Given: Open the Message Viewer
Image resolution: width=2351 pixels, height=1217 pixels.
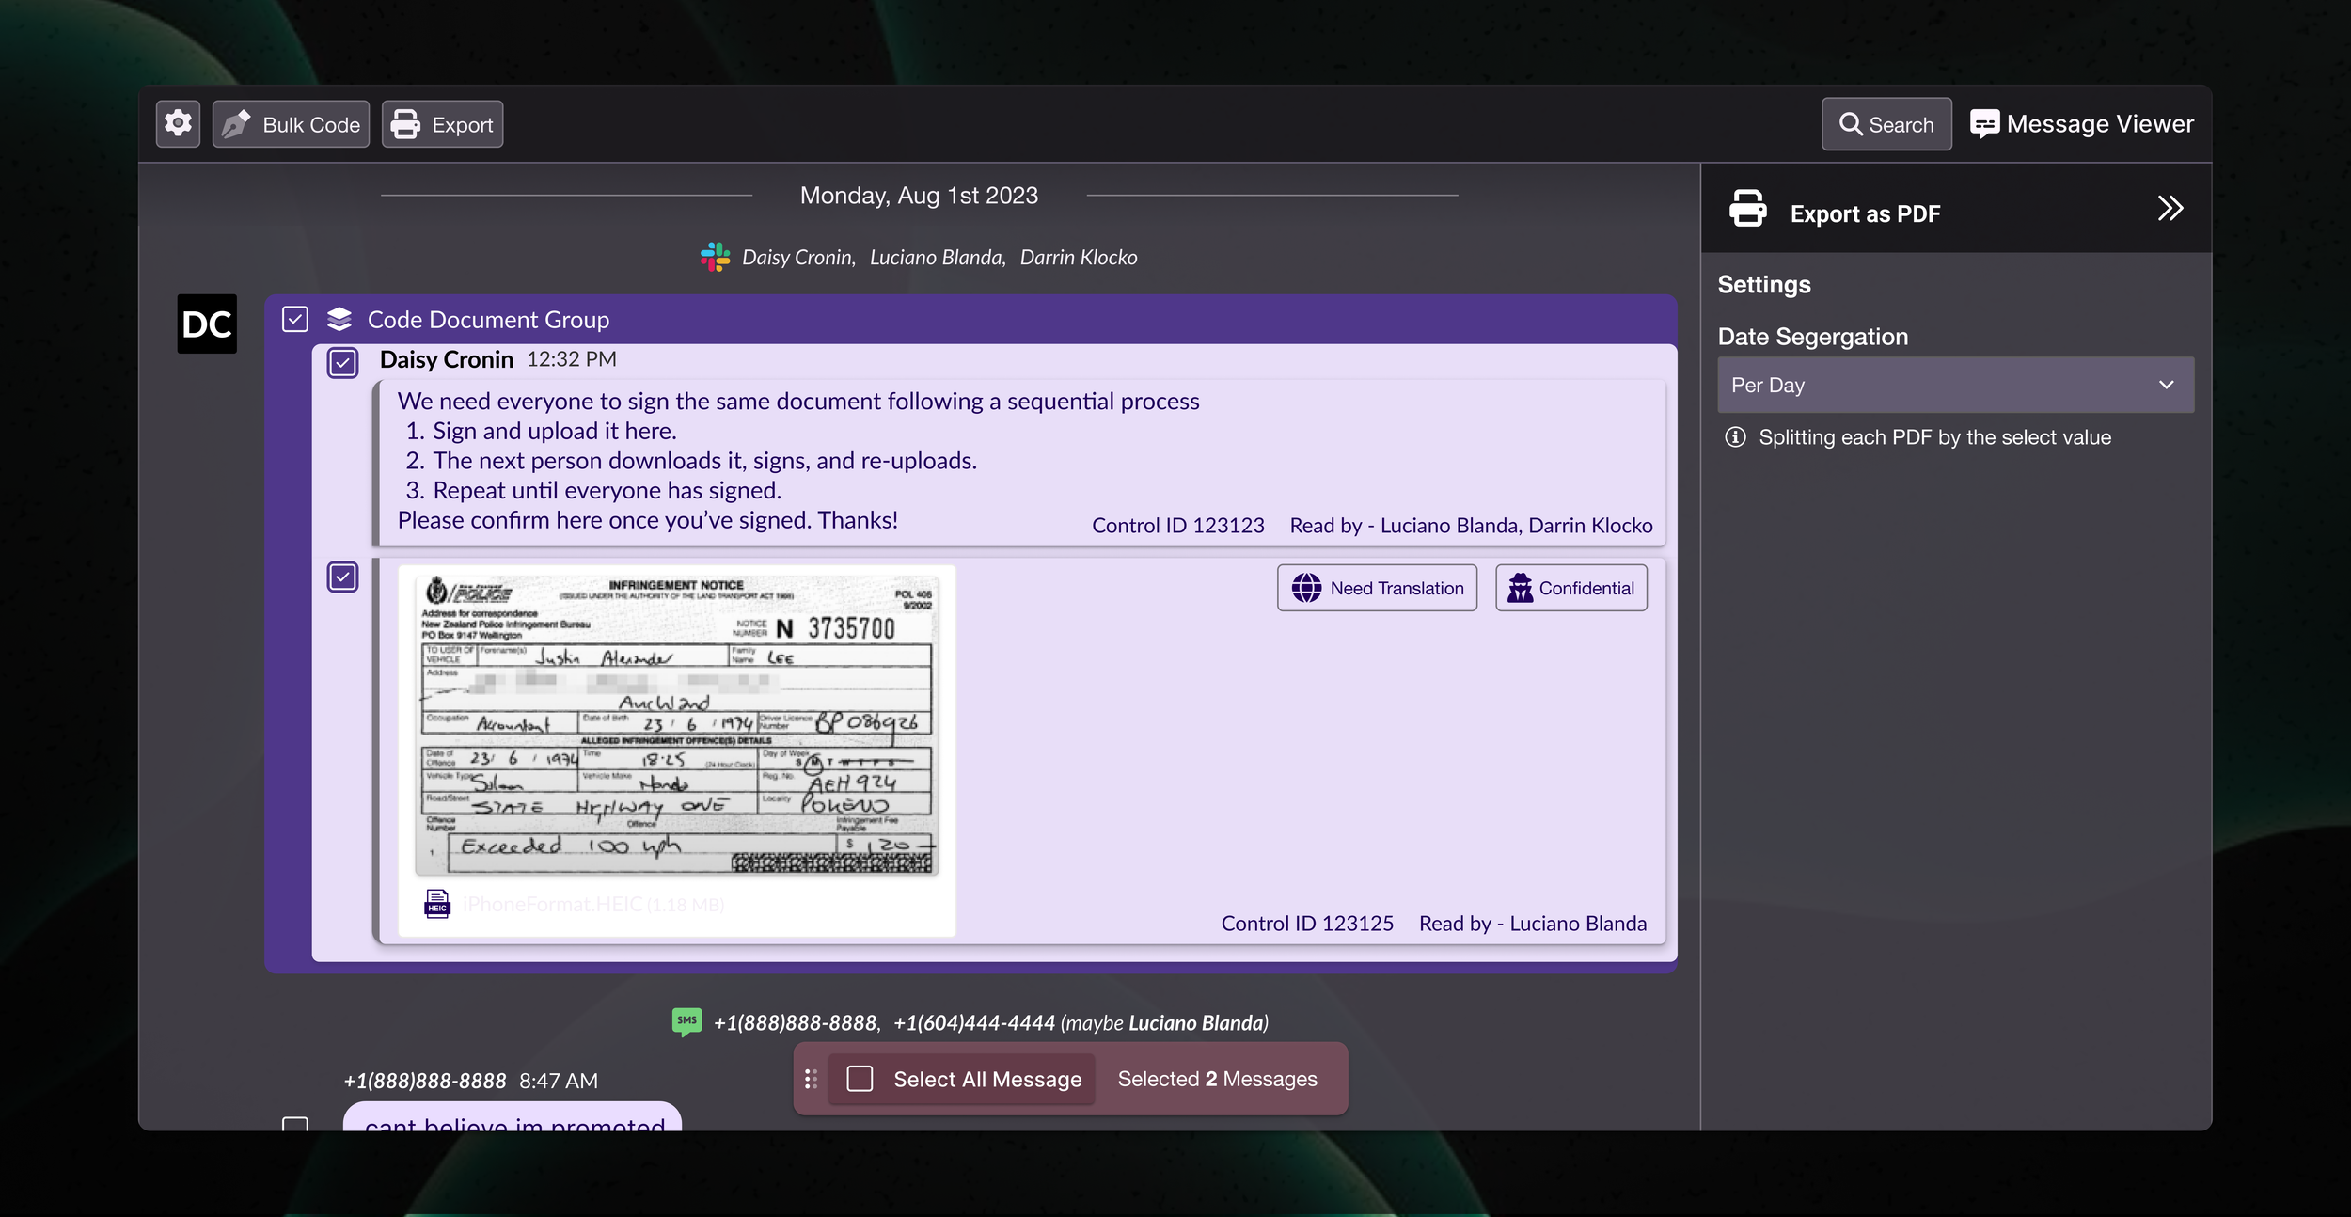Looking at the screenshot, I should [x=2081, y=124].
